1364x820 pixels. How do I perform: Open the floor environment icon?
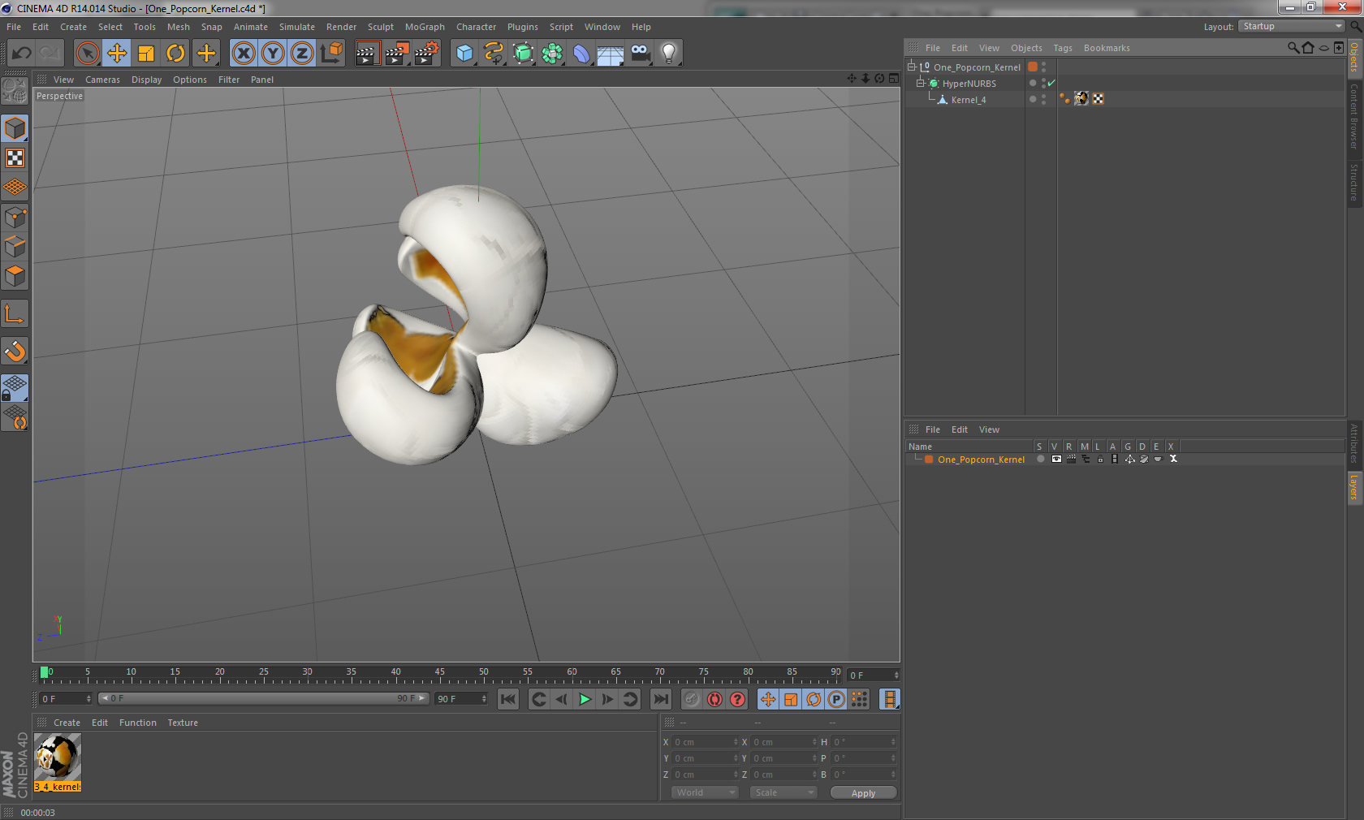point(611,54)
